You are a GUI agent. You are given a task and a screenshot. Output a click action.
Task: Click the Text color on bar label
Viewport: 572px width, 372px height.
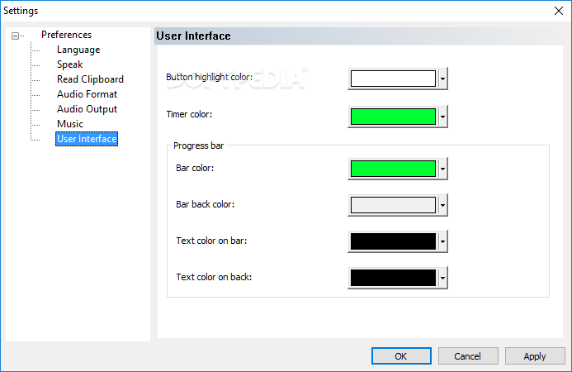point(211,241)
